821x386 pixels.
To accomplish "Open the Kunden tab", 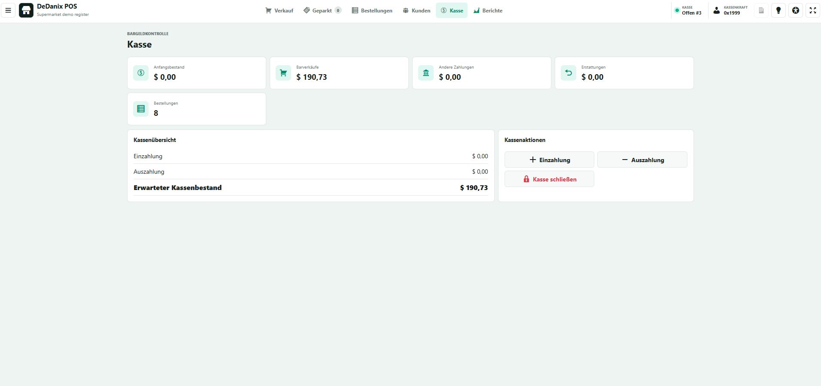I will tap(416, 10).
